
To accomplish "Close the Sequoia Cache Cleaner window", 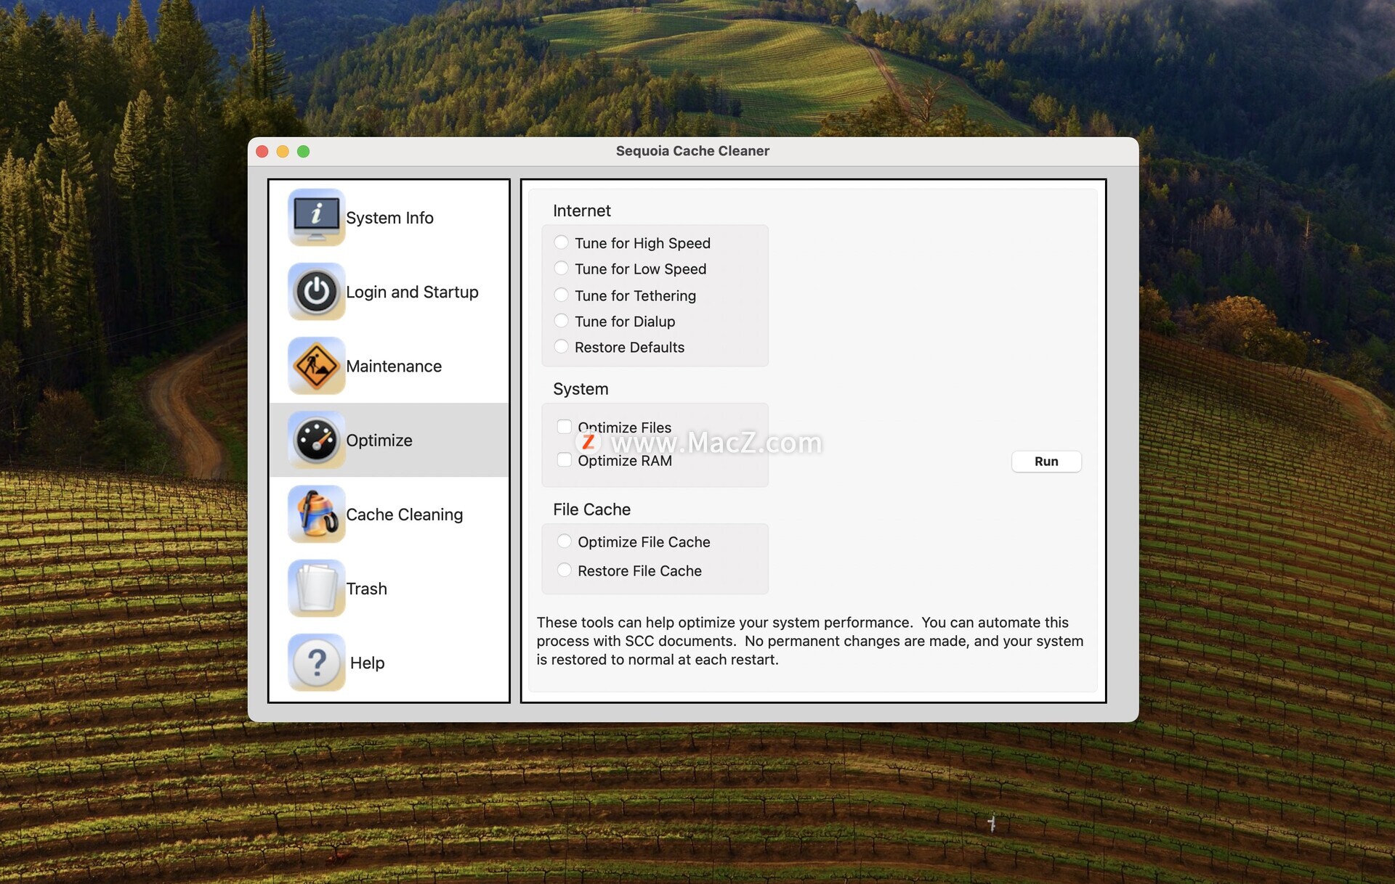I will coord(262,151).
